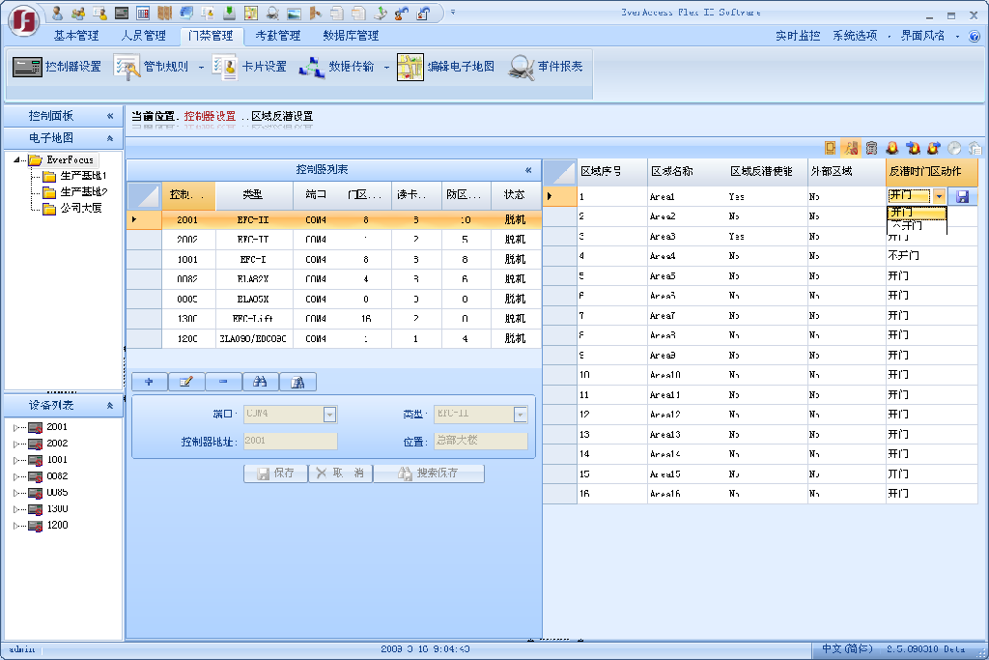The height and width of the screenshot is (660, 989).
Task: Open the 管制规则 dropdown arrow
Action: (201, 68)
